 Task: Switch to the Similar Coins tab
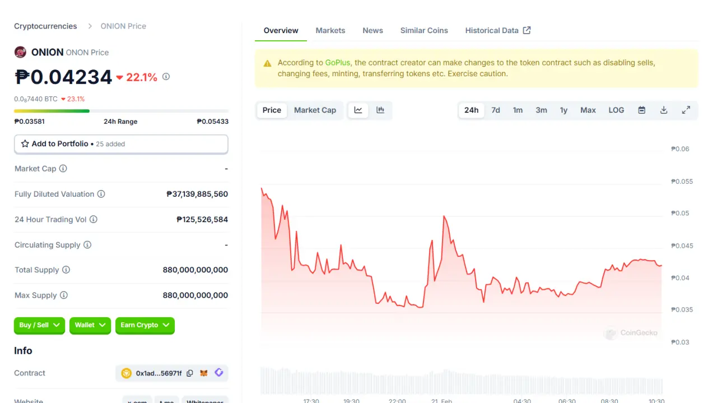[x=424, y=30]
